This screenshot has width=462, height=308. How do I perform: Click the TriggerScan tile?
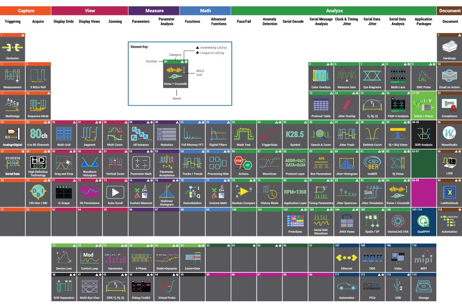(x=269, y=135)
